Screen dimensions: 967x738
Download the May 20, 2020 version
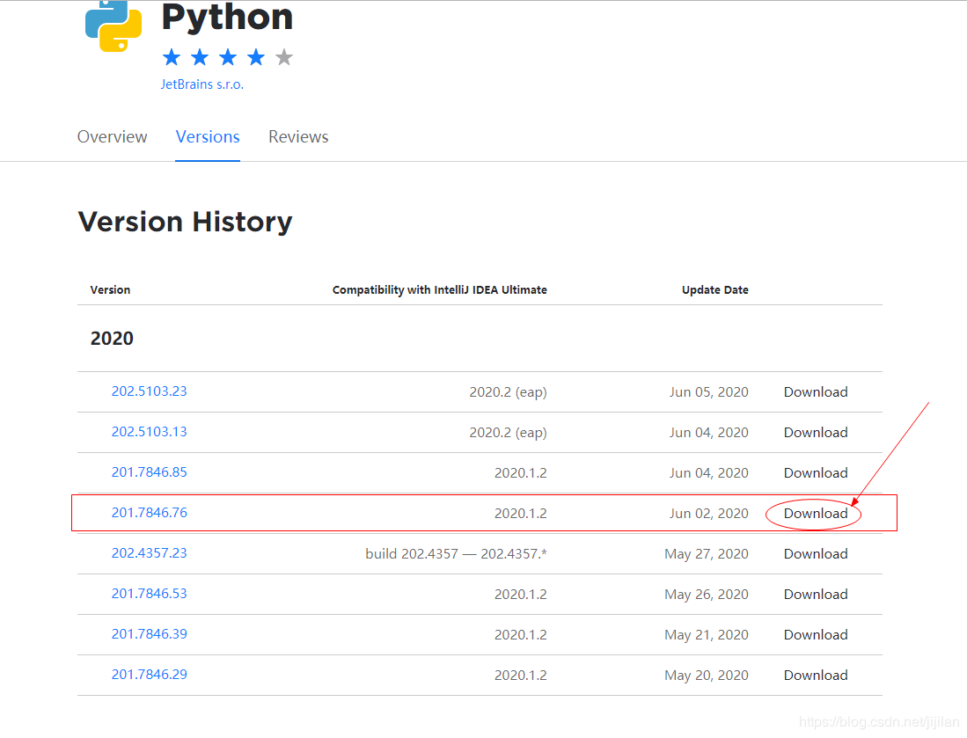click(816, 676)
